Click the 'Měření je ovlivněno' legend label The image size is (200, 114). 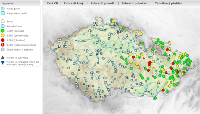pos(17,58)
